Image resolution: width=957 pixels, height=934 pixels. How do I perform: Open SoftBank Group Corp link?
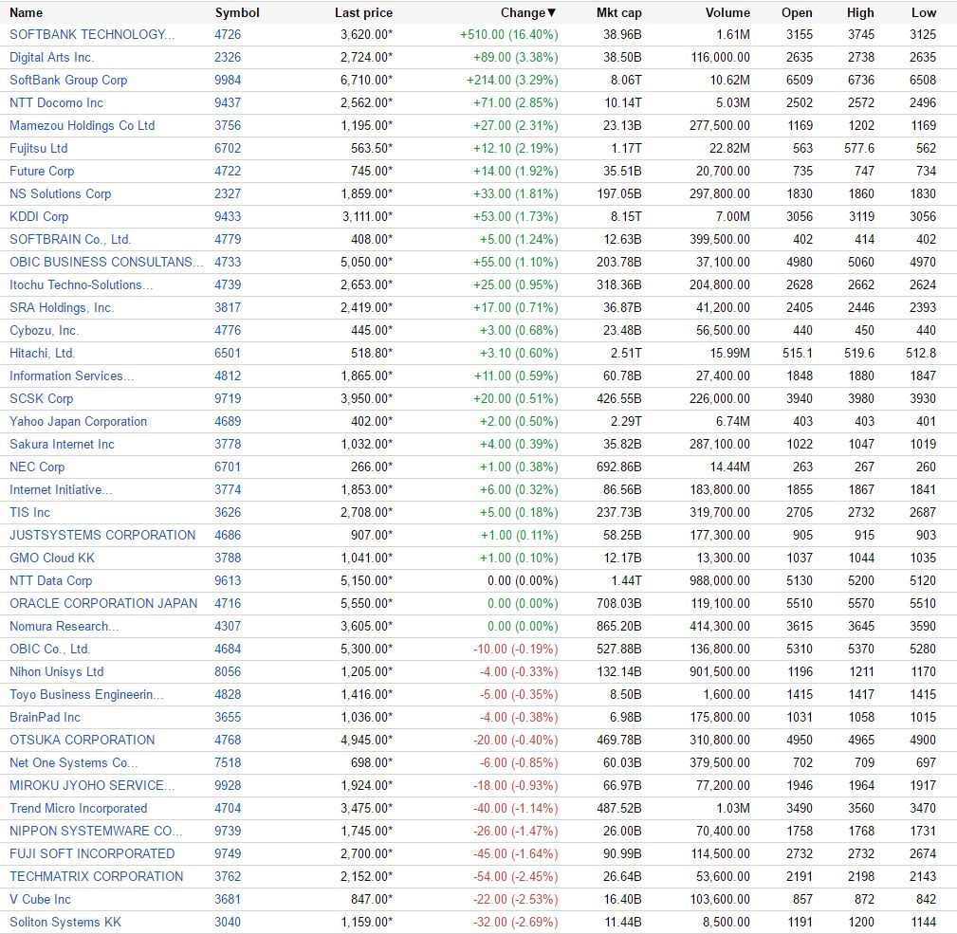click(68, 80)
